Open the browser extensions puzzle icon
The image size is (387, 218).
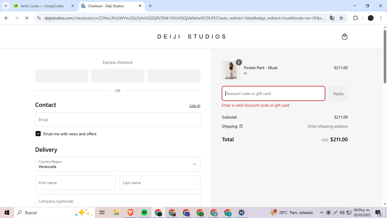(356, 18)
